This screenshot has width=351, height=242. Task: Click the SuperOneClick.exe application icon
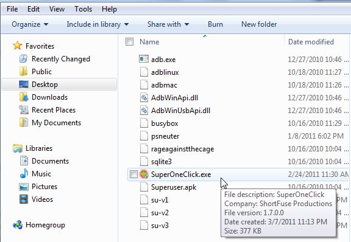(144, 174)
